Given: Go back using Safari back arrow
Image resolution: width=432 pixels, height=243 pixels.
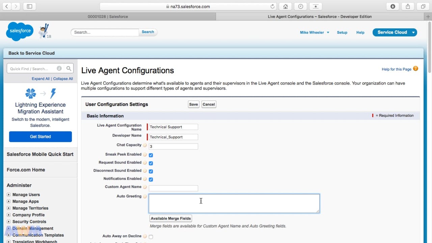Looking at the screenshot, I should point(7,6).
